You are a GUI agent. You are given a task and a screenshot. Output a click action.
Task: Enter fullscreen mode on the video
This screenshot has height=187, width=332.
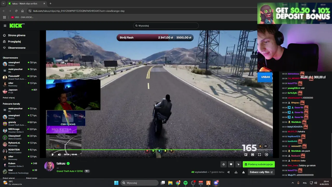(259, 155)
